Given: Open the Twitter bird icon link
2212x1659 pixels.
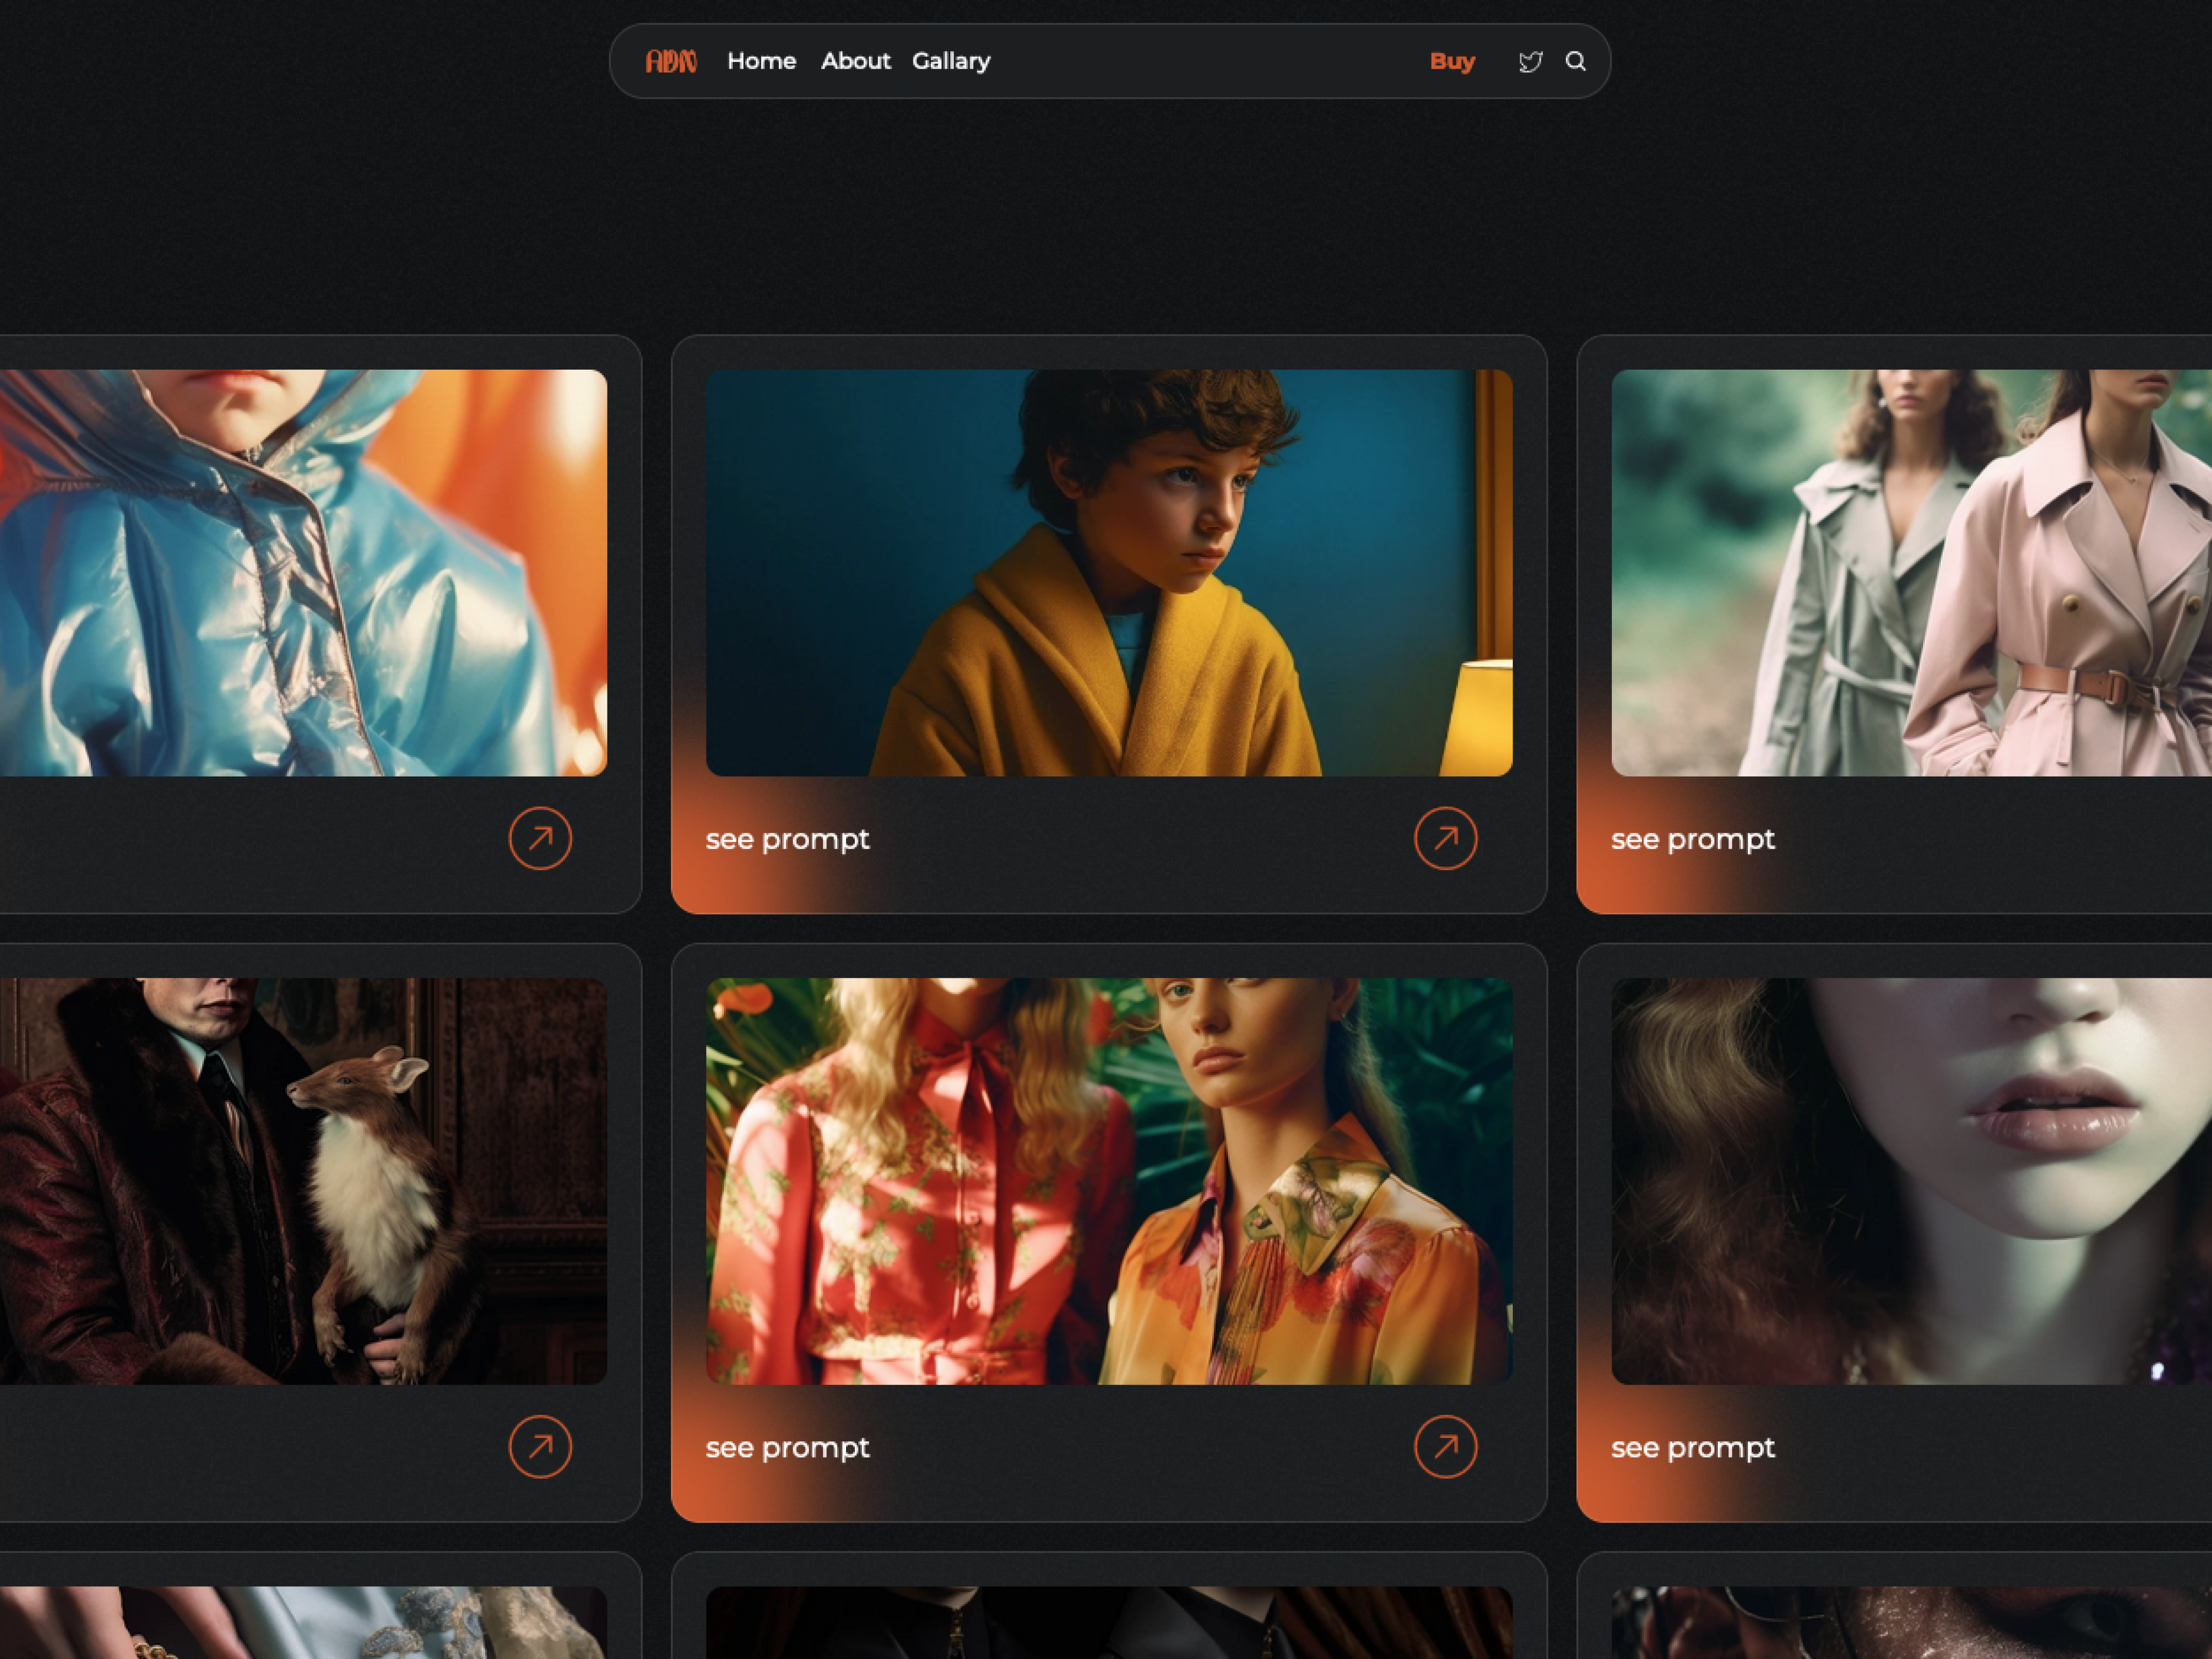Looking at the screenshot, I should point(1530,62).
